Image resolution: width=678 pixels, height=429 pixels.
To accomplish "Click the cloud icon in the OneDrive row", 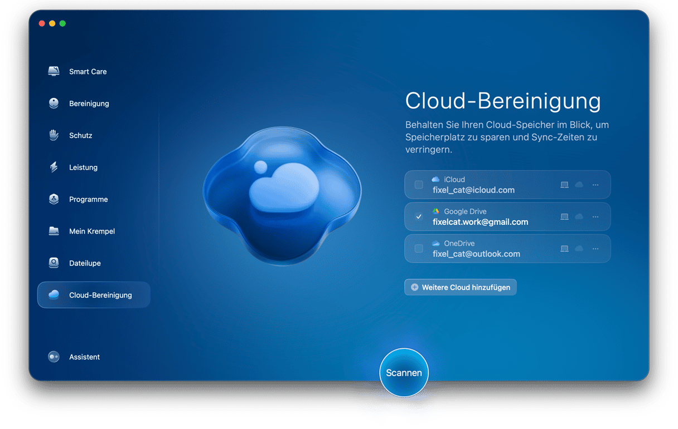I will (x=579, y=249).
